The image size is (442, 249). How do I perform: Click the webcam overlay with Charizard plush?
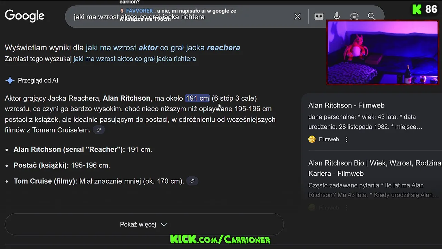click(x=382, y=53)
